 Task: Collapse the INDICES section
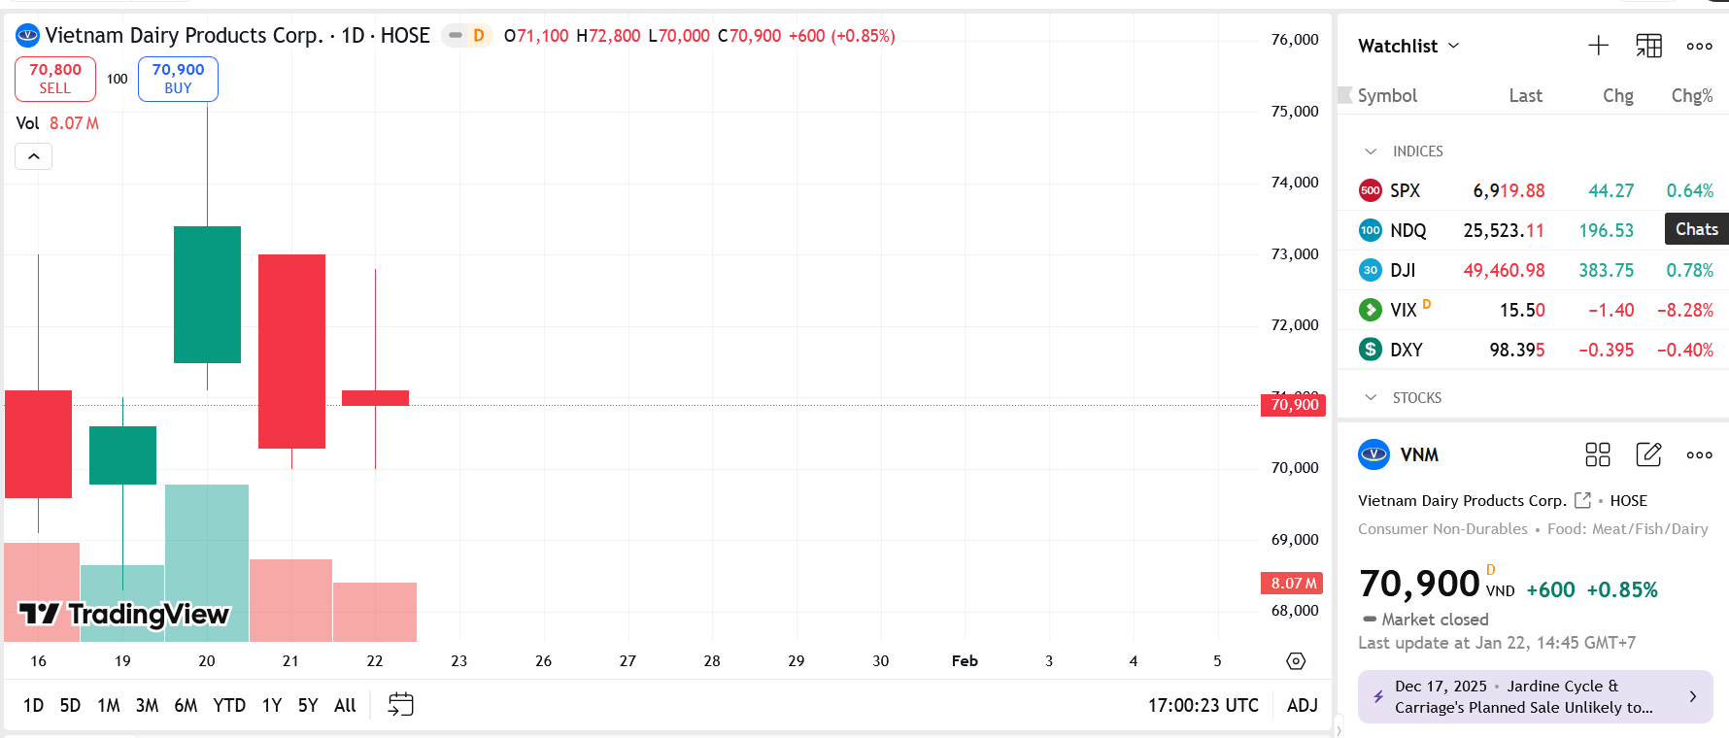tap(1371, 151)
